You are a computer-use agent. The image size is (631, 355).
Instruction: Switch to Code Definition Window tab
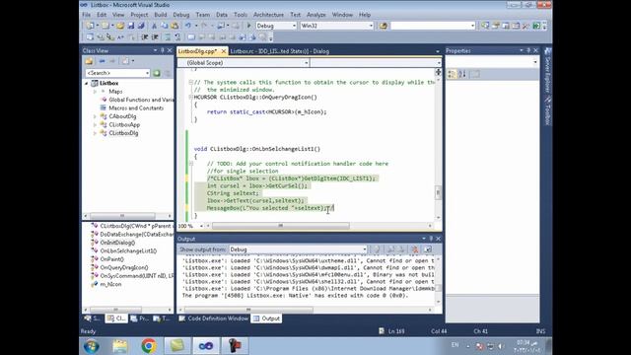[x=213, y=319]
